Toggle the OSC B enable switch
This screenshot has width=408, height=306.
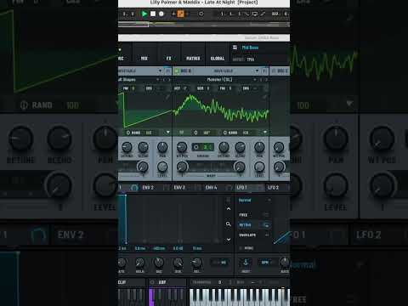coord(177,71)
